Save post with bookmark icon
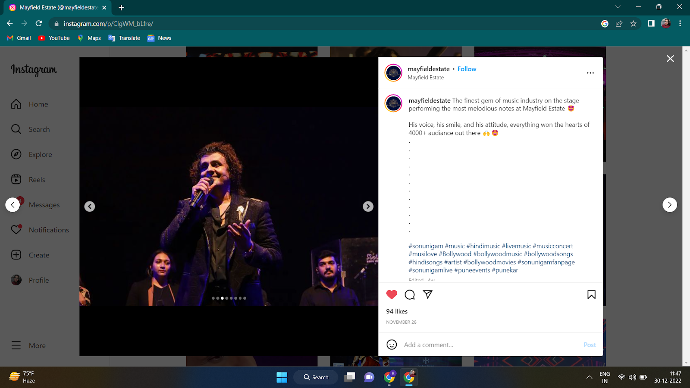 click(591, 294)
